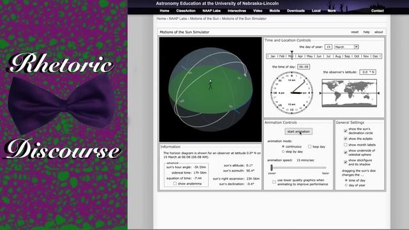Viewport: 409px width, 230px height.
Task: Open the ClassAction menu
Action: pos(186,11)
